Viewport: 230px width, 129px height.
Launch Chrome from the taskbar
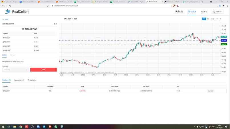[21, 127]
